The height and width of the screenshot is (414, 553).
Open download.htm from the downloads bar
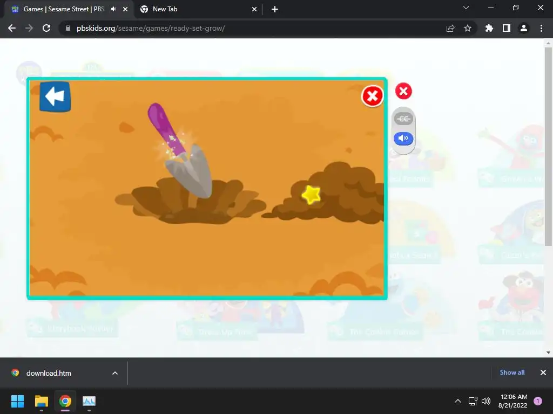pos(49,373)
